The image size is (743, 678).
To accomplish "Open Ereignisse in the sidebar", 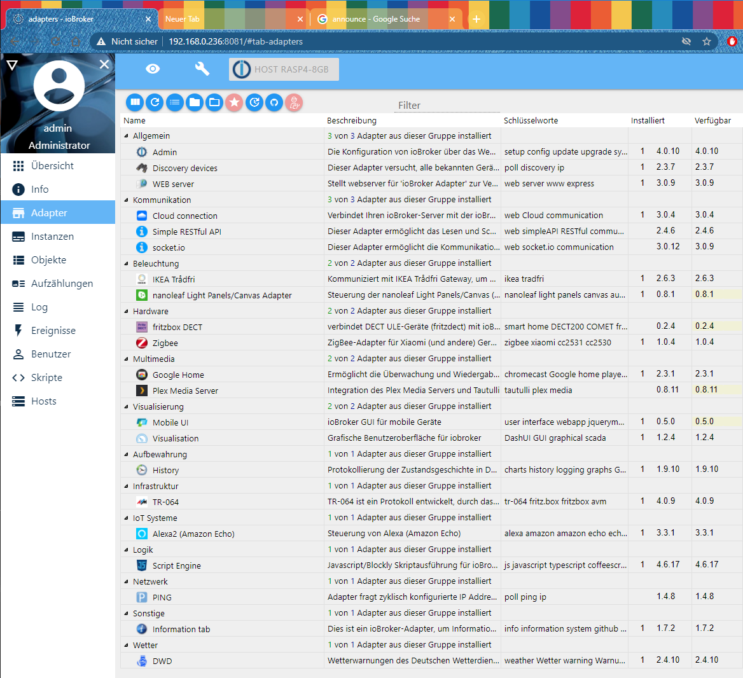I will (x=58, y=331).
